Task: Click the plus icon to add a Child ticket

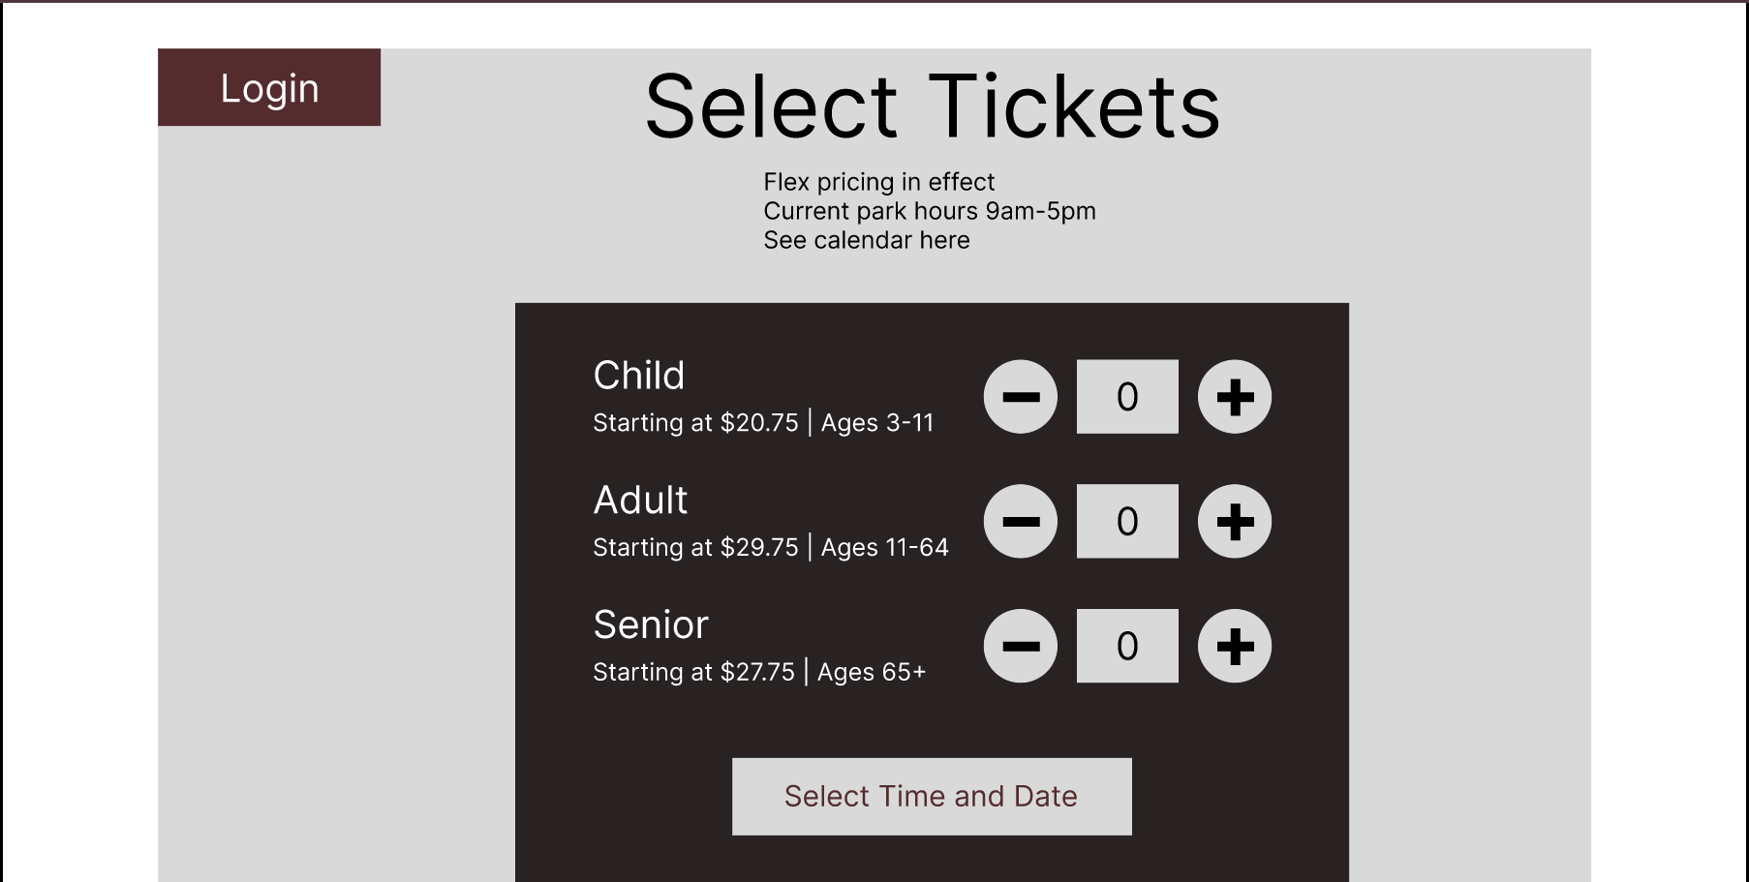Action: coord(1234,395)
